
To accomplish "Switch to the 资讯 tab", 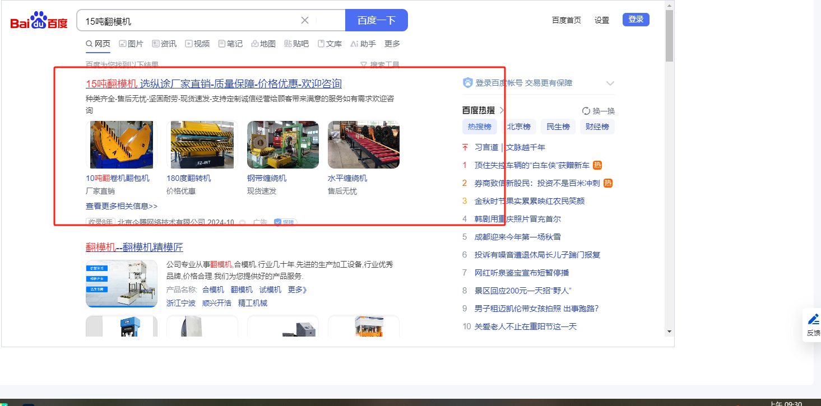I will coord(164,44).
